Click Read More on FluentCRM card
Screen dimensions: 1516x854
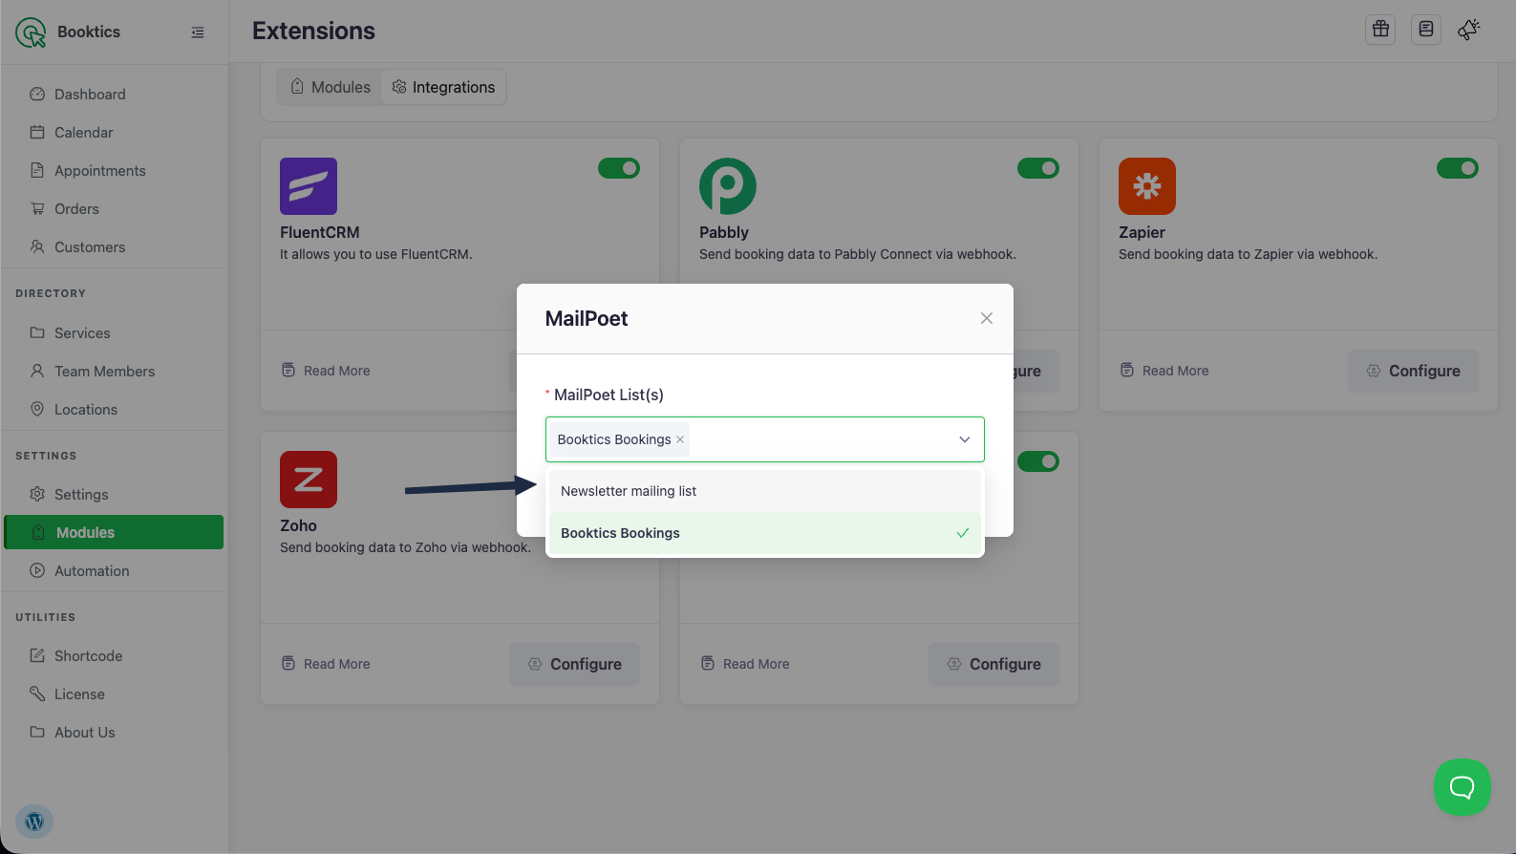click(x=326, y=371)
